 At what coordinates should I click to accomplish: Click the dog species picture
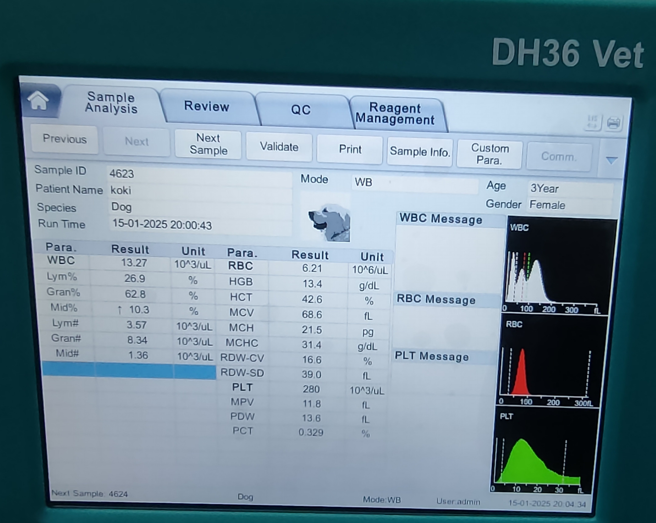pyautogui.click(x=329, y=222)
